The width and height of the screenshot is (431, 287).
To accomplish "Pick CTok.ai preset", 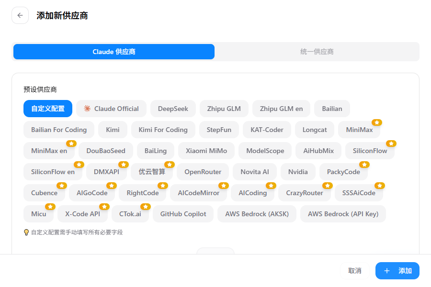I will click(x=130, y=214).
